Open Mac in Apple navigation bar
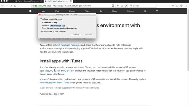 (x=43, y=11)
